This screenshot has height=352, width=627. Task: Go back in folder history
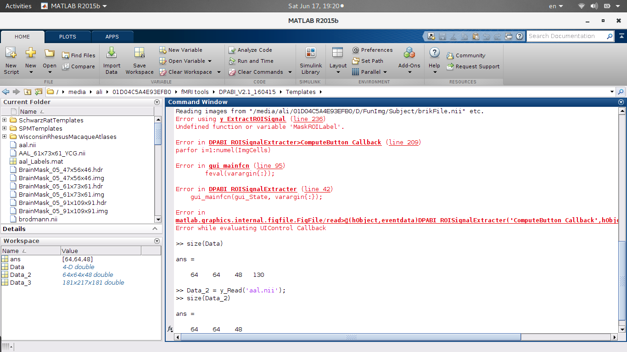point(6,92)
